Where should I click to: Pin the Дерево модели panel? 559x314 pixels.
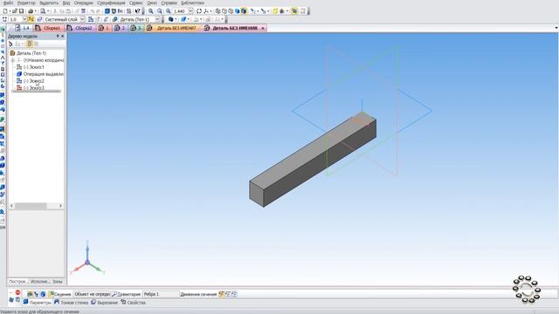[58, 37]
